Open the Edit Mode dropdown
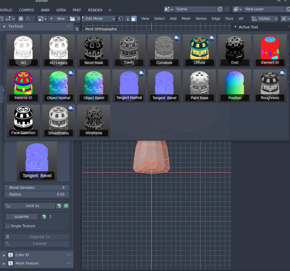Image resolution: width=290 pixels, height=271 pixels. click(98, 18)
